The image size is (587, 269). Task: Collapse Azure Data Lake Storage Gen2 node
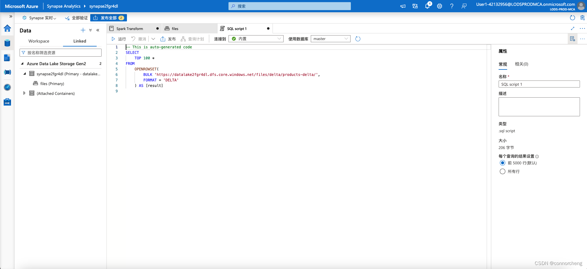click(x=22, y=64)
